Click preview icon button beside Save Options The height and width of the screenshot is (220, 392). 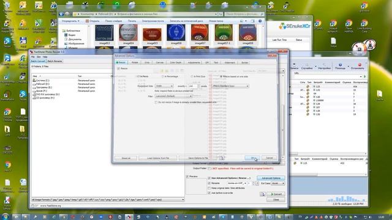point(222,158)
